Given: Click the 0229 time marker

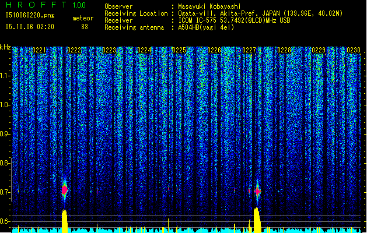Looking at the screenshot, I should (x=319, y=50).
